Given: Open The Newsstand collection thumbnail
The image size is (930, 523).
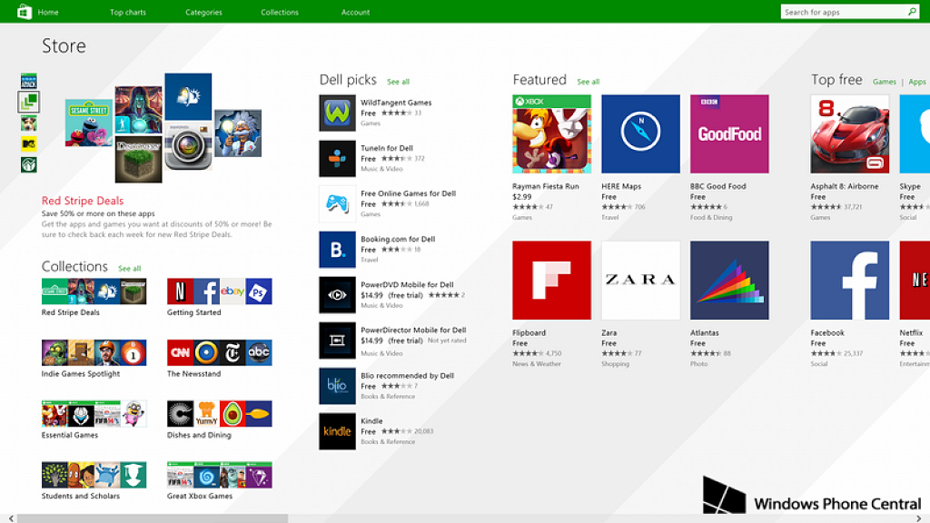Looking at the screenshot, I should [220, 352].
